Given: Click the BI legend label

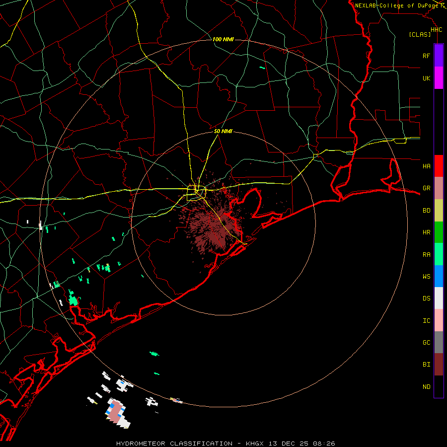Looking at the screenshot, I should point(426,365).
